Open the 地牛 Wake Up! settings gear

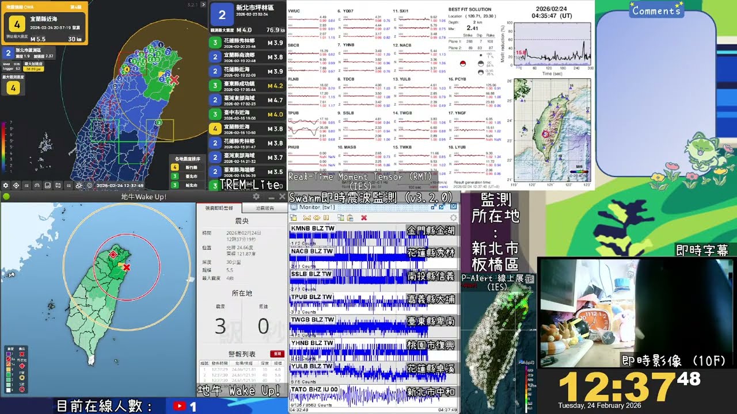[256, 197]
